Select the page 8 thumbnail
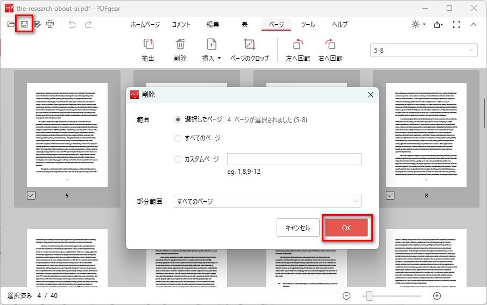Image resolution: width=487 pixels, height=305 pixels. (426, 135)
